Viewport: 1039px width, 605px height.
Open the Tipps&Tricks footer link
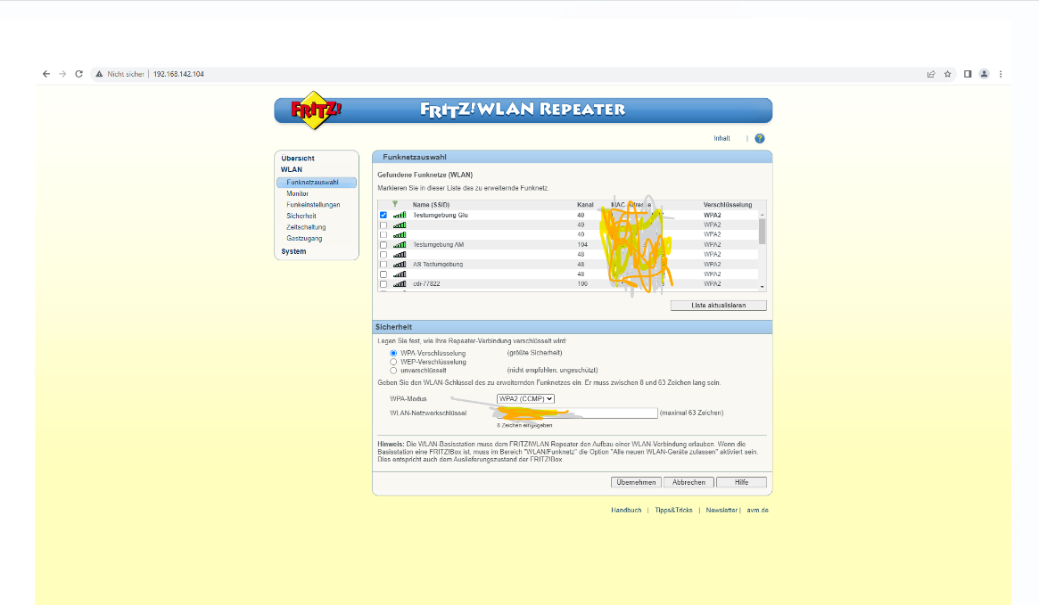[x=673, y=511]
